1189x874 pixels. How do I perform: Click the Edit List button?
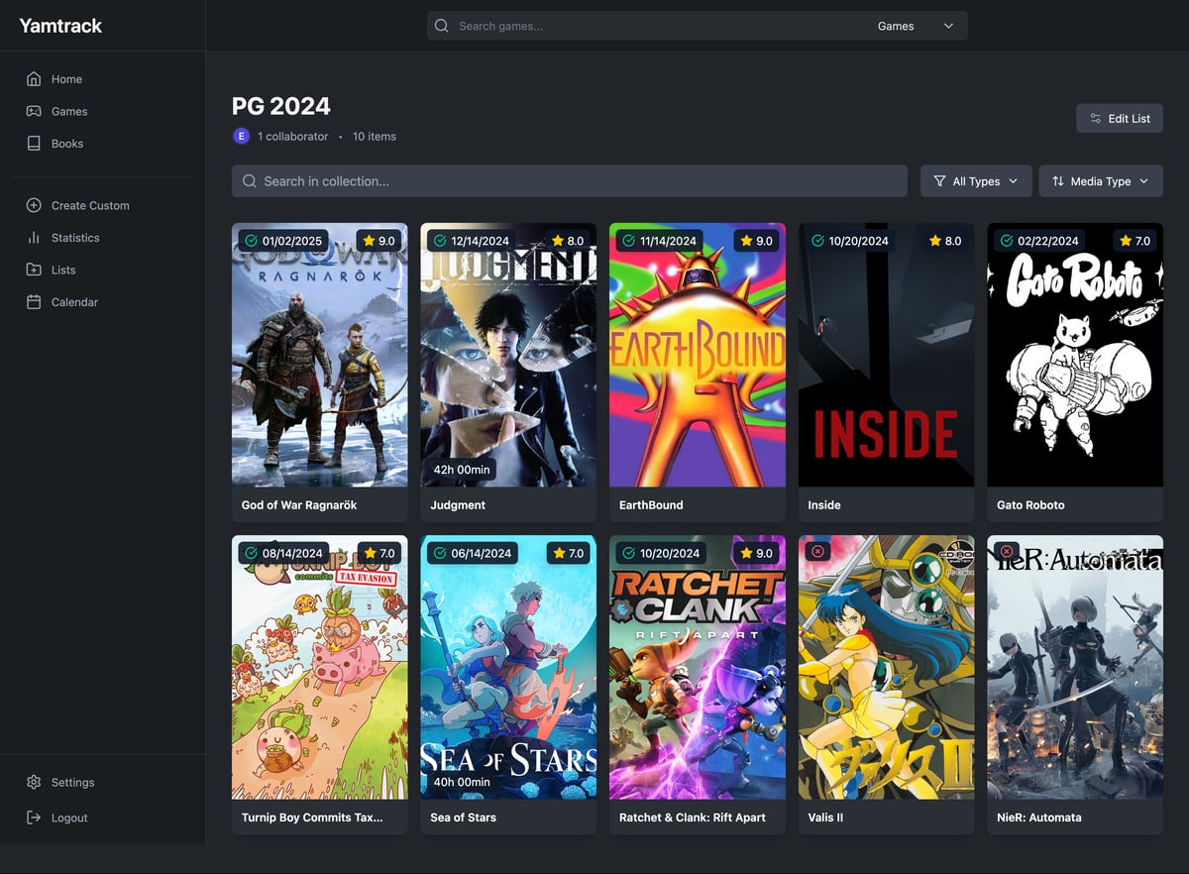[x=1119, y=119]
